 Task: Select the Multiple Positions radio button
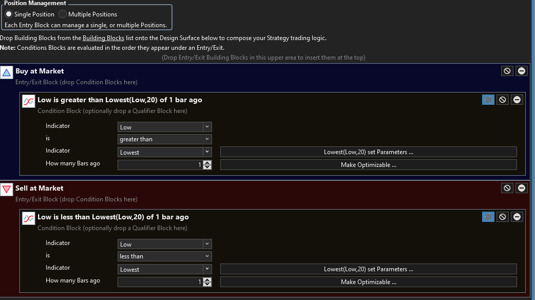[x=63, y=14]
